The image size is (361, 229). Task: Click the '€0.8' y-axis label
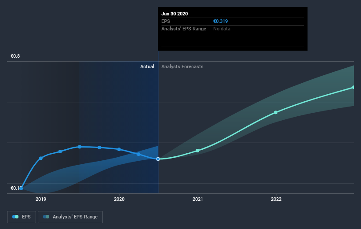tap(15, 56)
